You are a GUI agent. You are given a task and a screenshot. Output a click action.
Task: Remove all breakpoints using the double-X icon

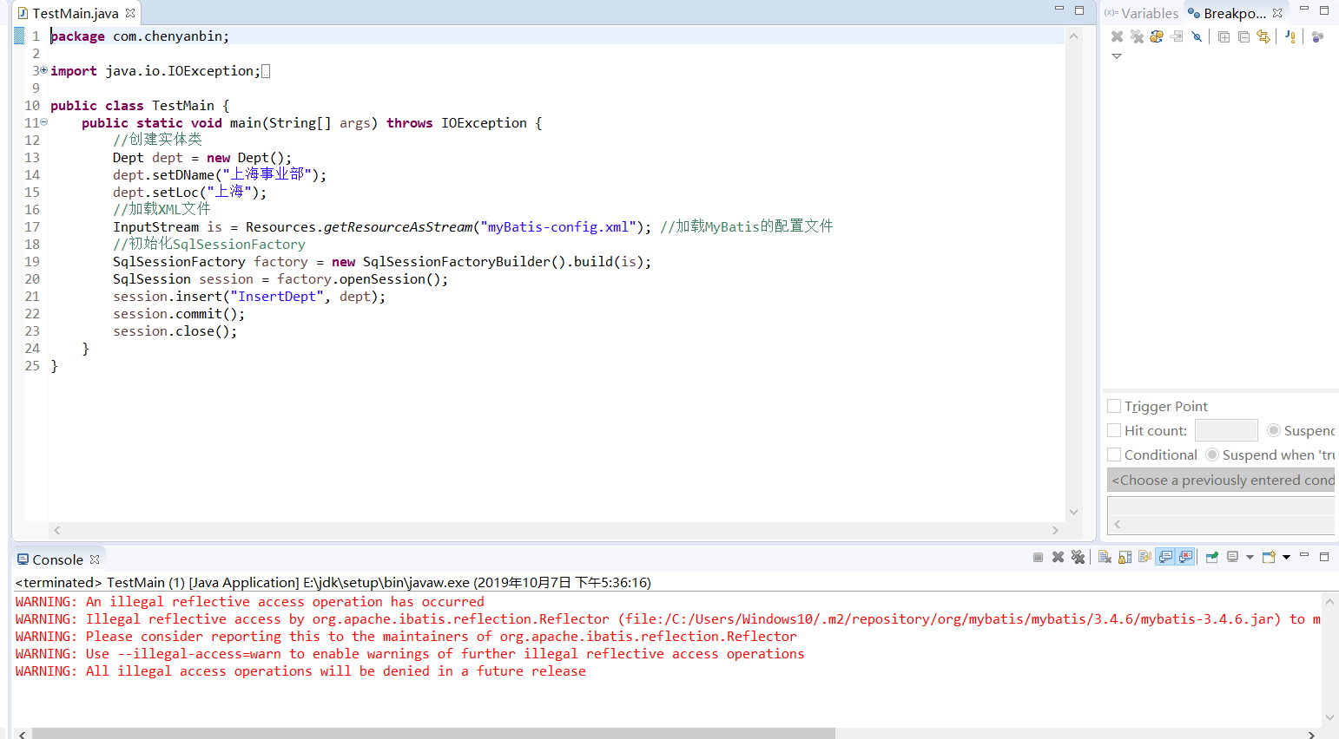tap(1137, 36)
